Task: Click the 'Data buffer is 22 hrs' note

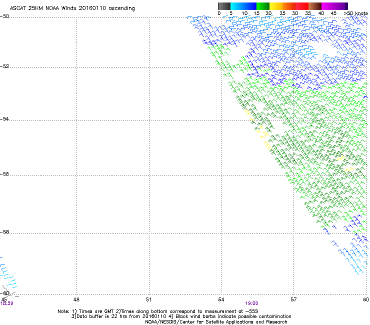Action: pyautogui.click(x=181, y=316)
